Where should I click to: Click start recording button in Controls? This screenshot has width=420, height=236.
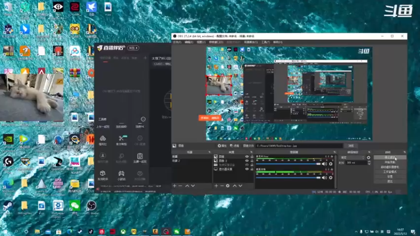[x=390, y=162]
